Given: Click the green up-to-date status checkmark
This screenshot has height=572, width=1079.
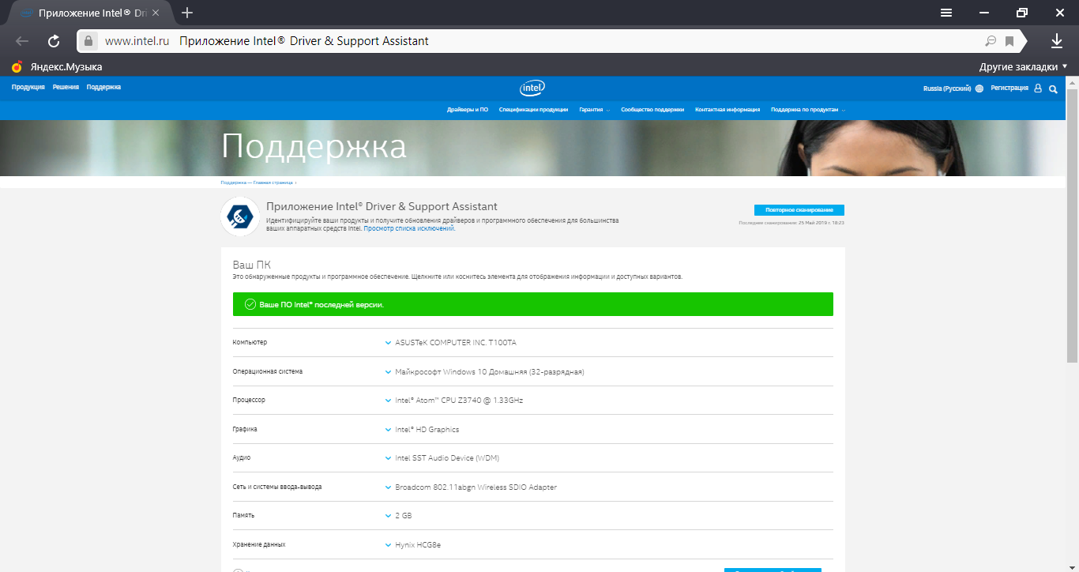Looking at the screenshot, I should [250, 304].
